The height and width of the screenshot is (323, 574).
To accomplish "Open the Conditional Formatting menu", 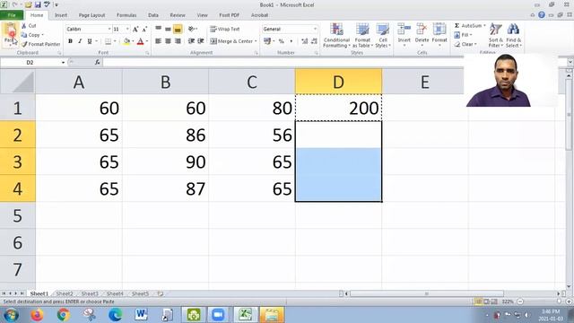I will [336, 35].
